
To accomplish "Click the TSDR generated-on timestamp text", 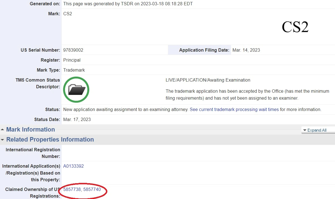I will (128, 4).
